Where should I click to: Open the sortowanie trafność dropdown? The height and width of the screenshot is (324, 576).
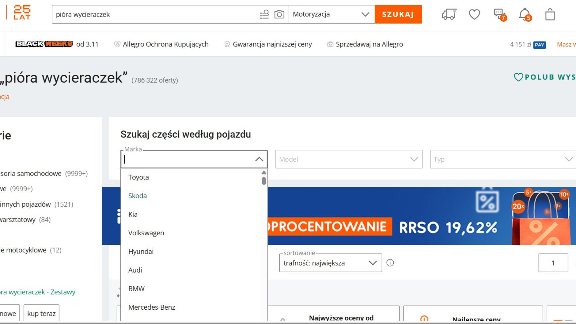pos(331,263)
